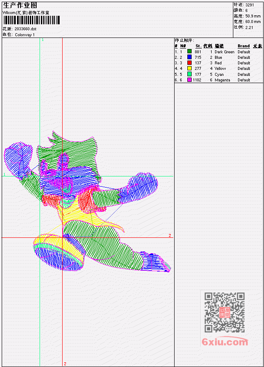Click 'Default' brand in the Blue row

tap(244, 58)
